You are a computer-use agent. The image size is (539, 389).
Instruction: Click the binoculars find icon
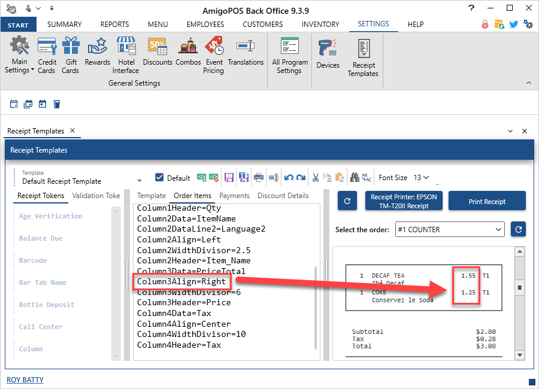(x=355, y=177)
